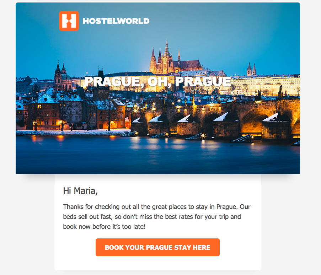
Task: Click the PRAGUE, OH, PRAGUE headline
Action: 157,81
